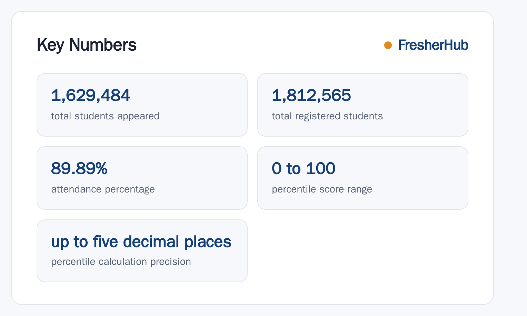Select the 89.89% value

pos(79,169)
